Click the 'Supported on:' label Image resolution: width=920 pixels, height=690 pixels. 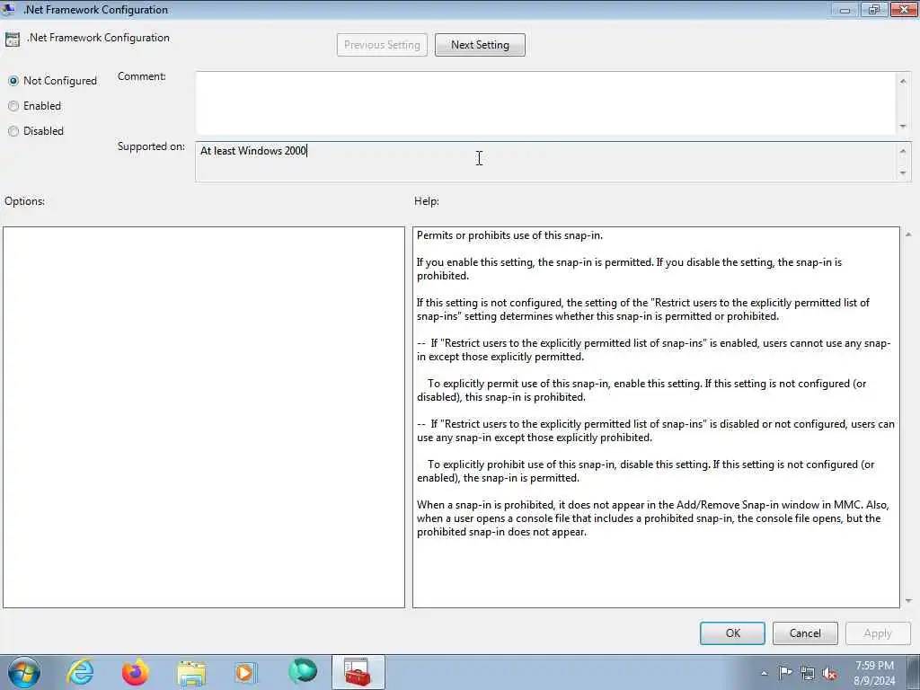coord(151,146)
